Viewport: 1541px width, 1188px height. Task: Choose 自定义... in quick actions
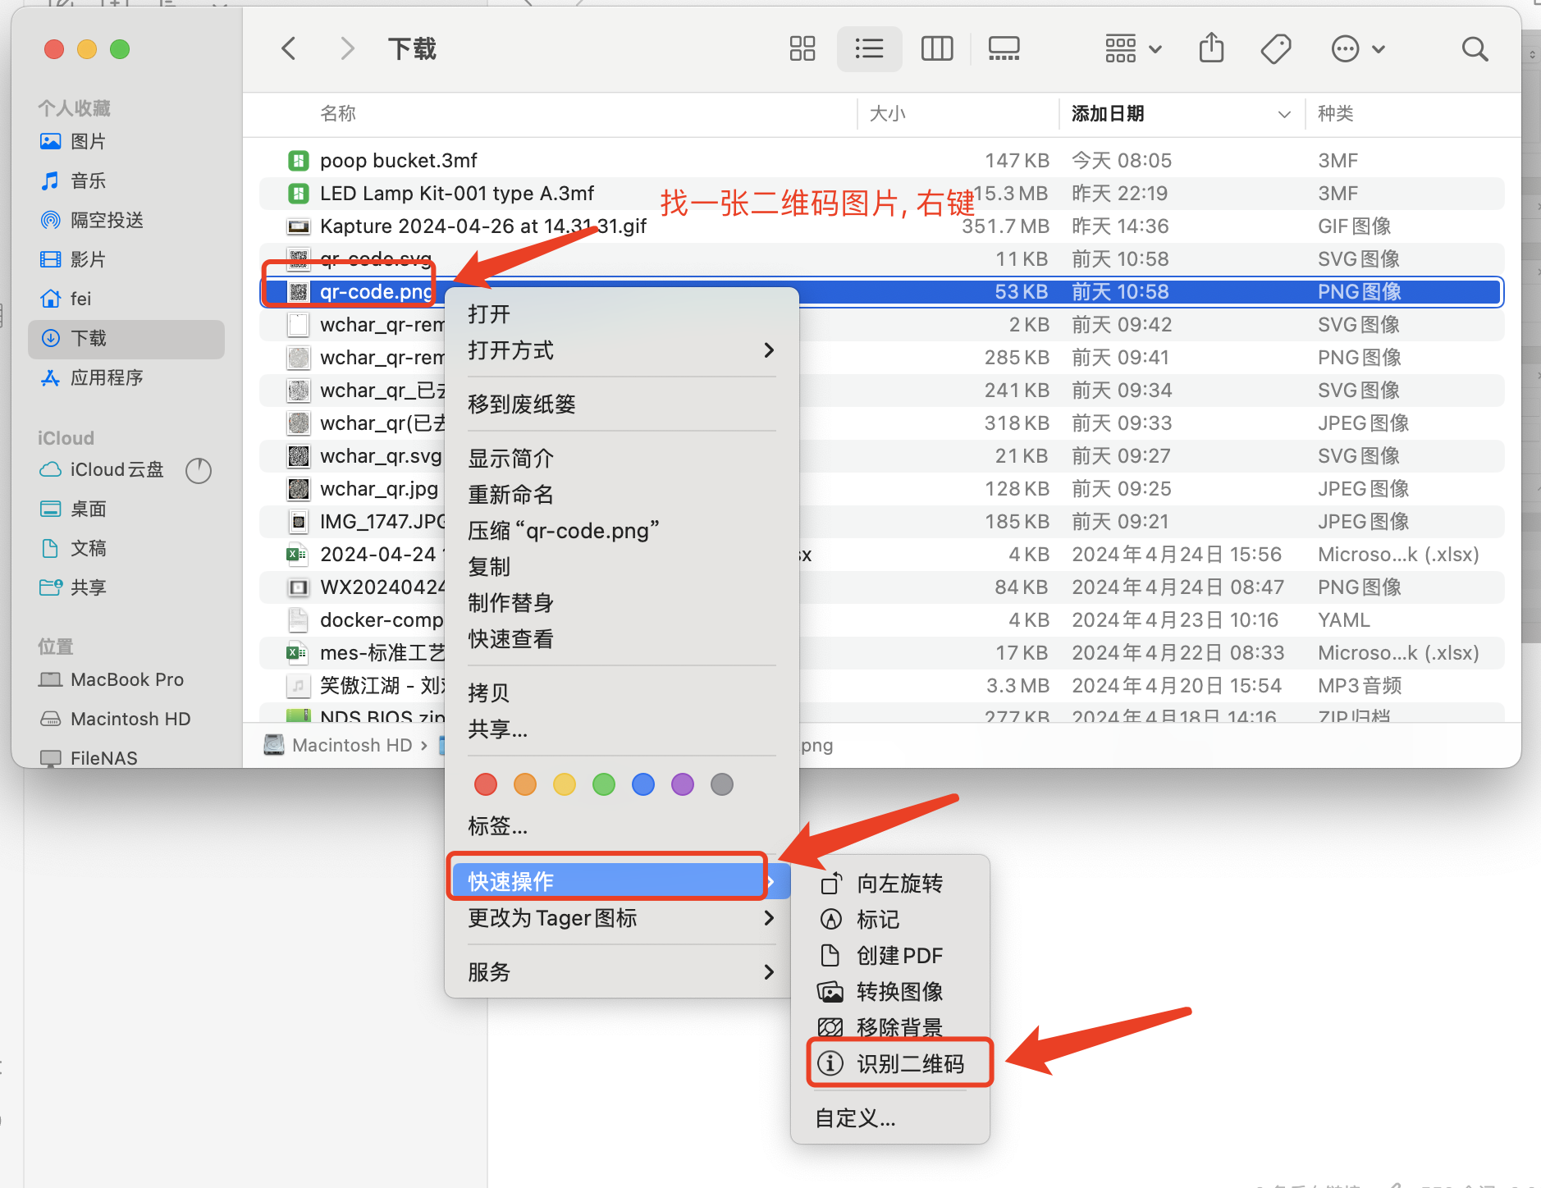click(890, 1117)
